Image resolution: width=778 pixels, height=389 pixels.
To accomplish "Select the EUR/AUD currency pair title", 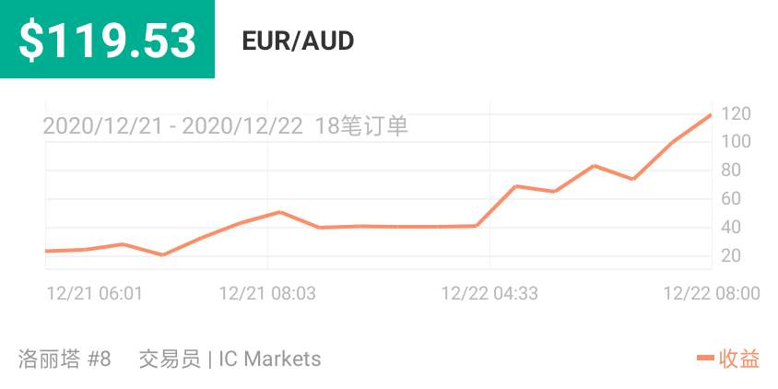I will (x=298, y=41).
